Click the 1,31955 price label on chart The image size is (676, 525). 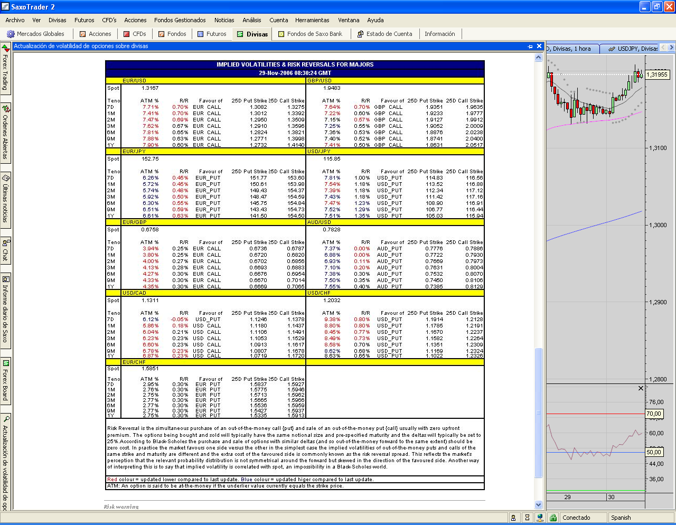(x=657, y=74)
